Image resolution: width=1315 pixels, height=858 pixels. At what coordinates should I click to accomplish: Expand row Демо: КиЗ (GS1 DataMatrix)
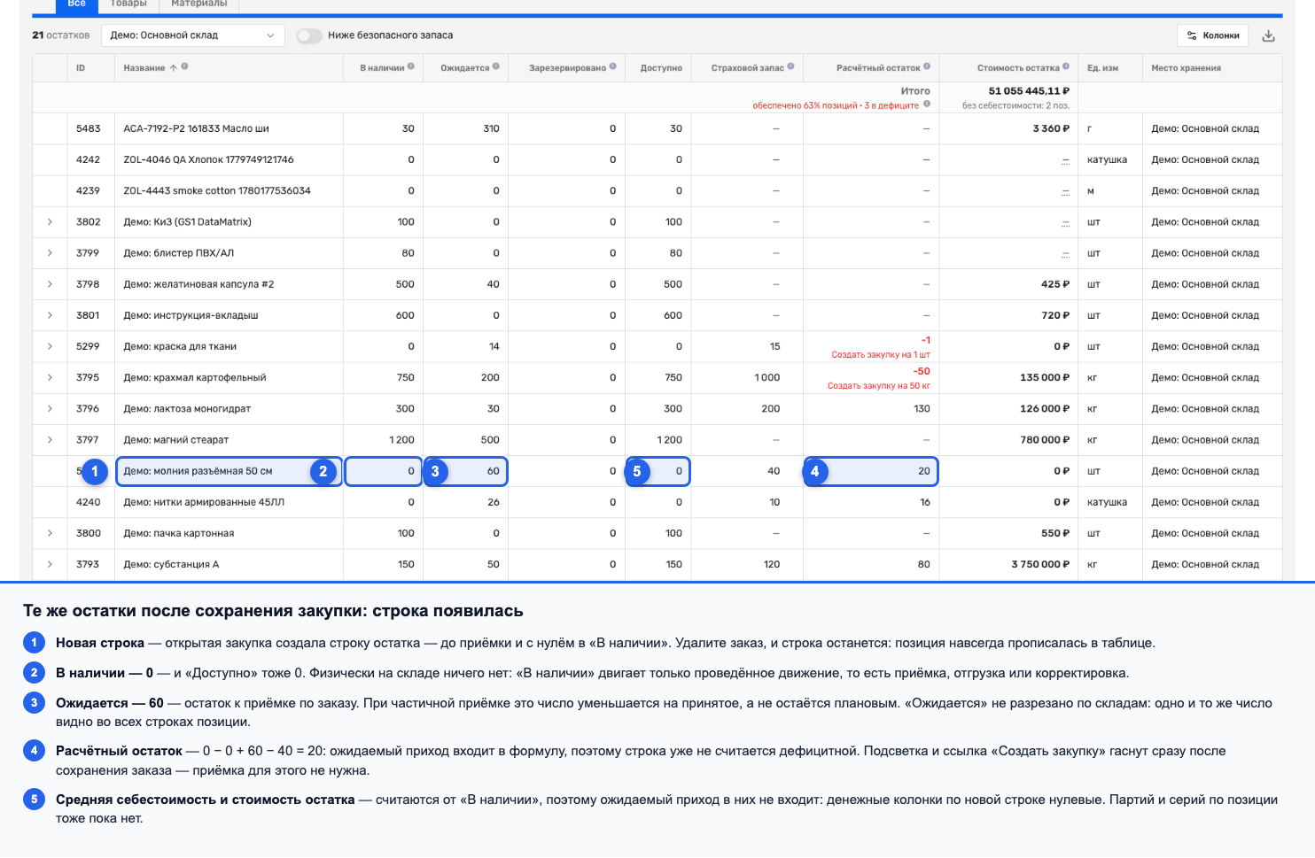click(x=50, y=222)
